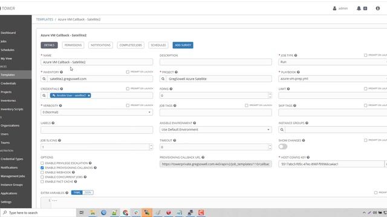The width and height of the screenshot is (387, 217).
Task: Toggle Prompt on Launch for Verbosity
Action: (128, 105)
